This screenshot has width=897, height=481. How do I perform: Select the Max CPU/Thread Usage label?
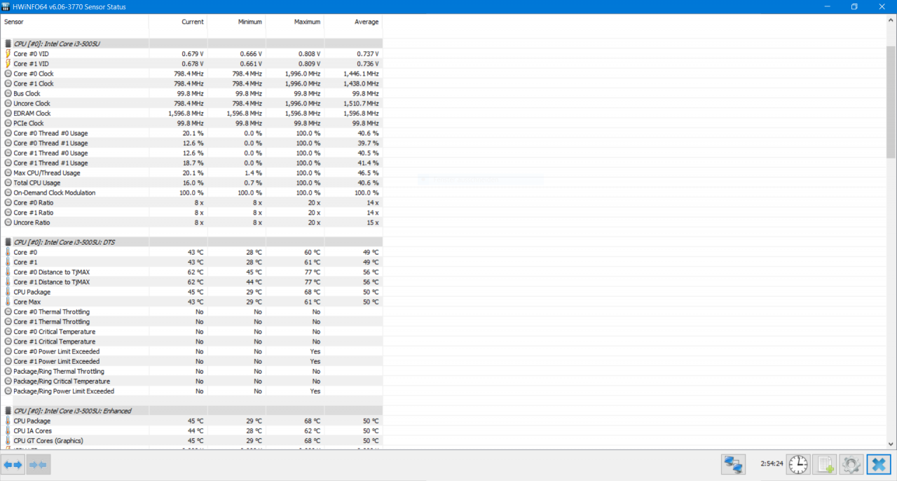(x=47, y=172)
